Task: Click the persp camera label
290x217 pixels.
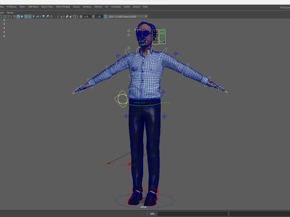Action: pyautogui.click(x=143, y=207)
